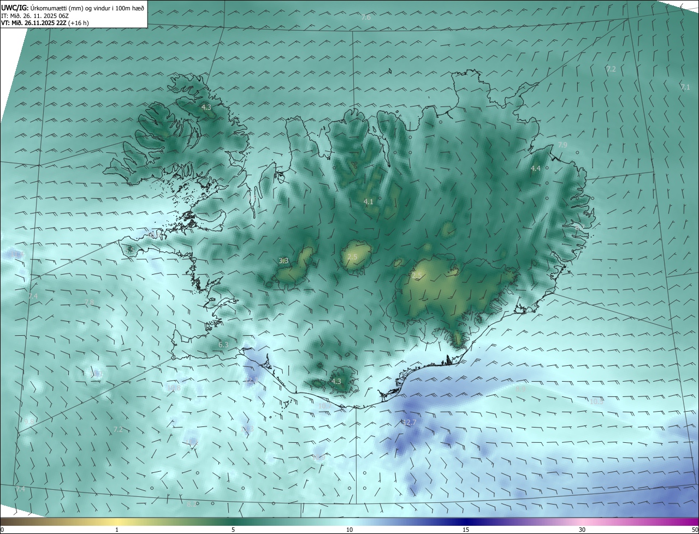Click the color scale tick label 5
Viewport: 699px width, 534px height.
[233, 530]
